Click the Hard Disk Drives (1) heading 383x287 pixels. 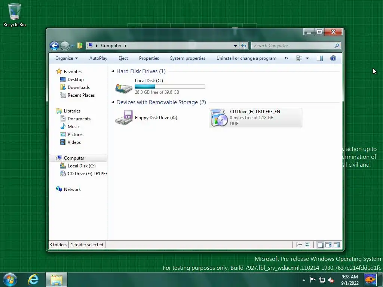coord(141,71)
